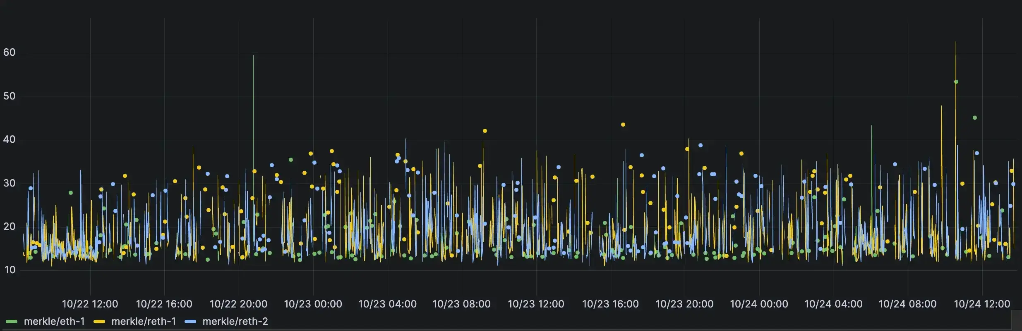Click the green merkle/eth-1 legend color swatch
This screenshot has width=1022, height=331.
12,322
